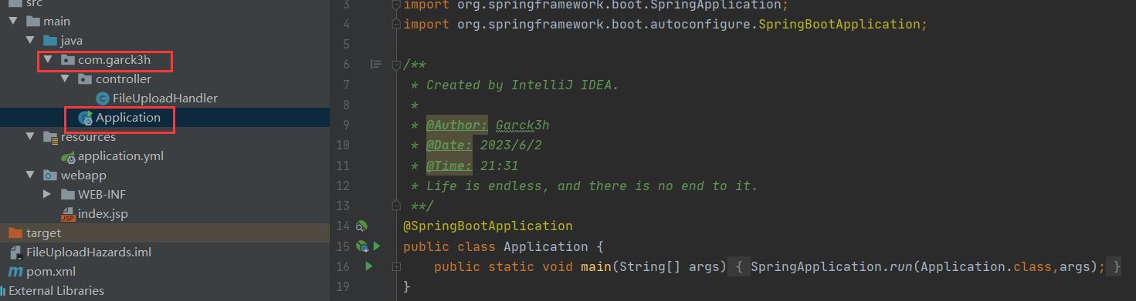Open FileUploadHandler class

(x=165, y=99)
